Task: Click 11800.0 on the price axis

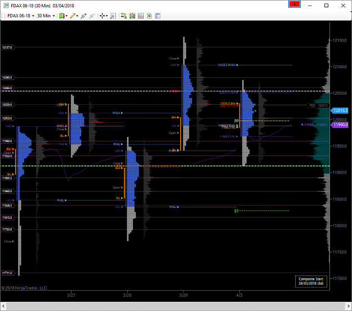Action: click(340, 226)
